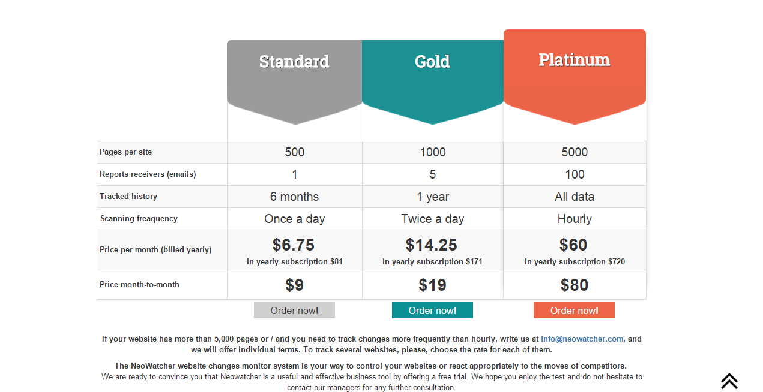
Task: Select the Standard plan header banner
Action: tap(294, 72)
